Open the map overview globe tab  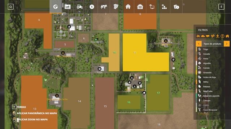(x=56, y=7)
